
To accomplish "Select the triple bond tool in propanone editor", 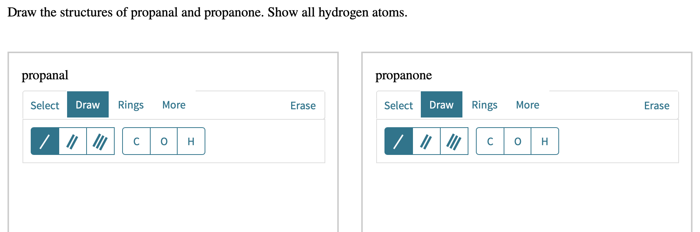I will [454, 141].
